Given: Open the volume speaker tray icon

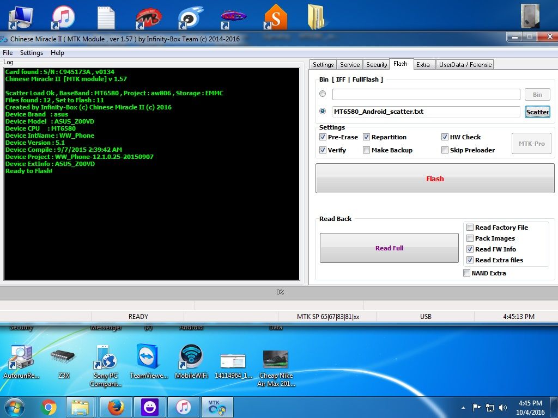Looking at the screenshot, I should pyautogui.click(x=502, y=408).
